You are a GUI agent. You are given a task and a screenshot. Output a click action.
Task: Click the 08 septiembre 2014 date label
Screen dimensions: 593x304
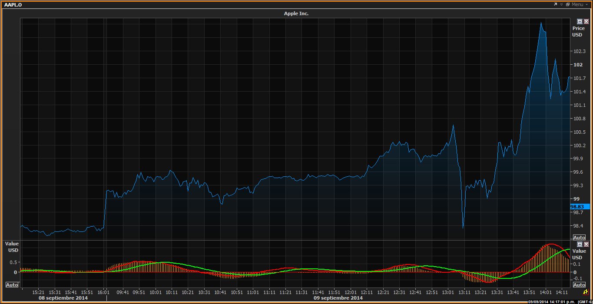63,298
